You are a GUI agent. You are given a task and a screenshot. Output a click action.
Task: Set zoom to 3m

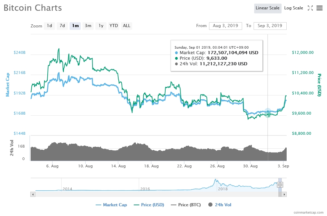coord(88,26)
